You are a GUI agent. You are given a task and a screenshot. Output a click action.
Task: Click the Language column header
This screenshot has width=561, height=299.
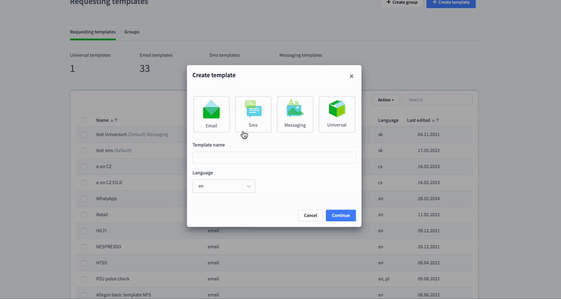pos(388,120)
